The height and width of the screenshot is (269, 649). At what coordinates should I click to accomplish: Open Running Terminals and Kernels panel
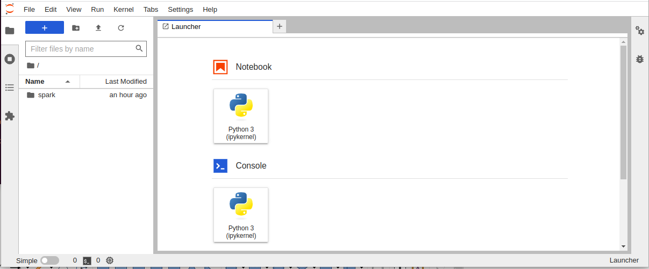click(x=10, y=59)
